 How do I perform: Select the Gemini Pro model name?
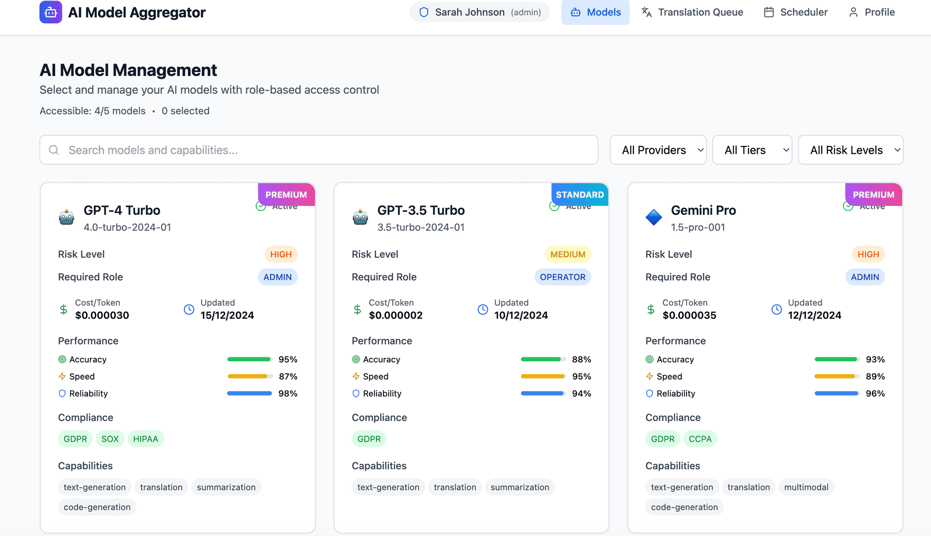[703, 210]
